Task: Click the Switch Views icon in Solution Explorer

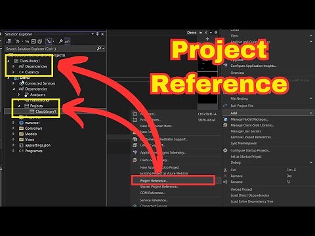Action: (x=9, y=41)
